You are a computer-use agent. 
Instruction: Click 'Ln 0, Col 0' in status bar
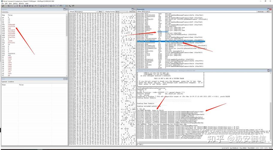coord(225,148)
